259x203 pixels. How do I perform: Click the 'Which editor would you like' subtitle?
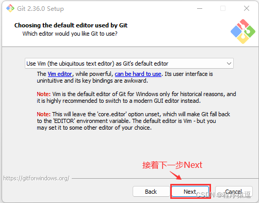(x=70, y=34)
